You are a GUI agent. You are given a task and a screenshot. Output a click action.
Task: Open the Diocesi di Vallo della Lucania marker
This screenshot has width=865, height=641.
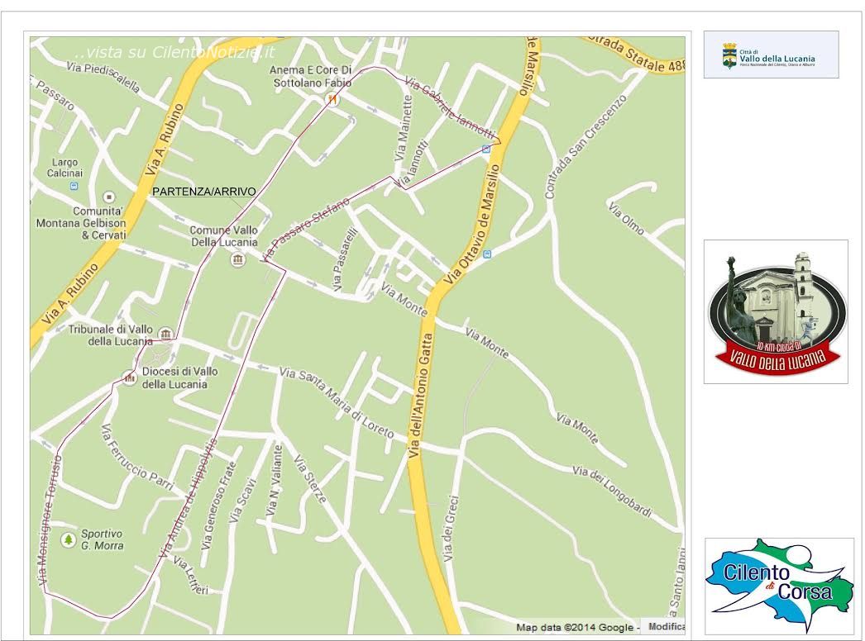pyautogui.click(x=130, y=378)
